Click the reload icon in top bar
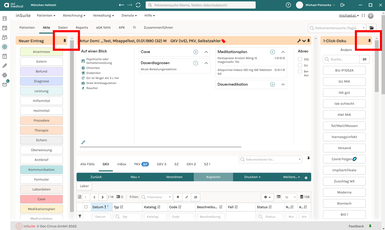Image resolution: width=385 pixels, height=230 pixels. click(x=138, y=5)
